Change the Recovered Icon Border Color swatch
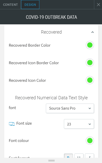The image size is (102, 163). 90,63
